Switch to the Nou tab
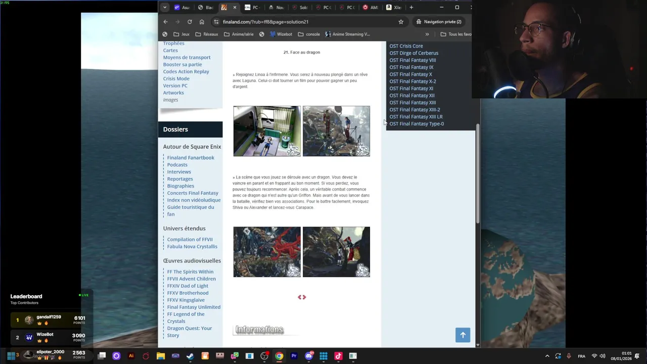 (276, 8)
